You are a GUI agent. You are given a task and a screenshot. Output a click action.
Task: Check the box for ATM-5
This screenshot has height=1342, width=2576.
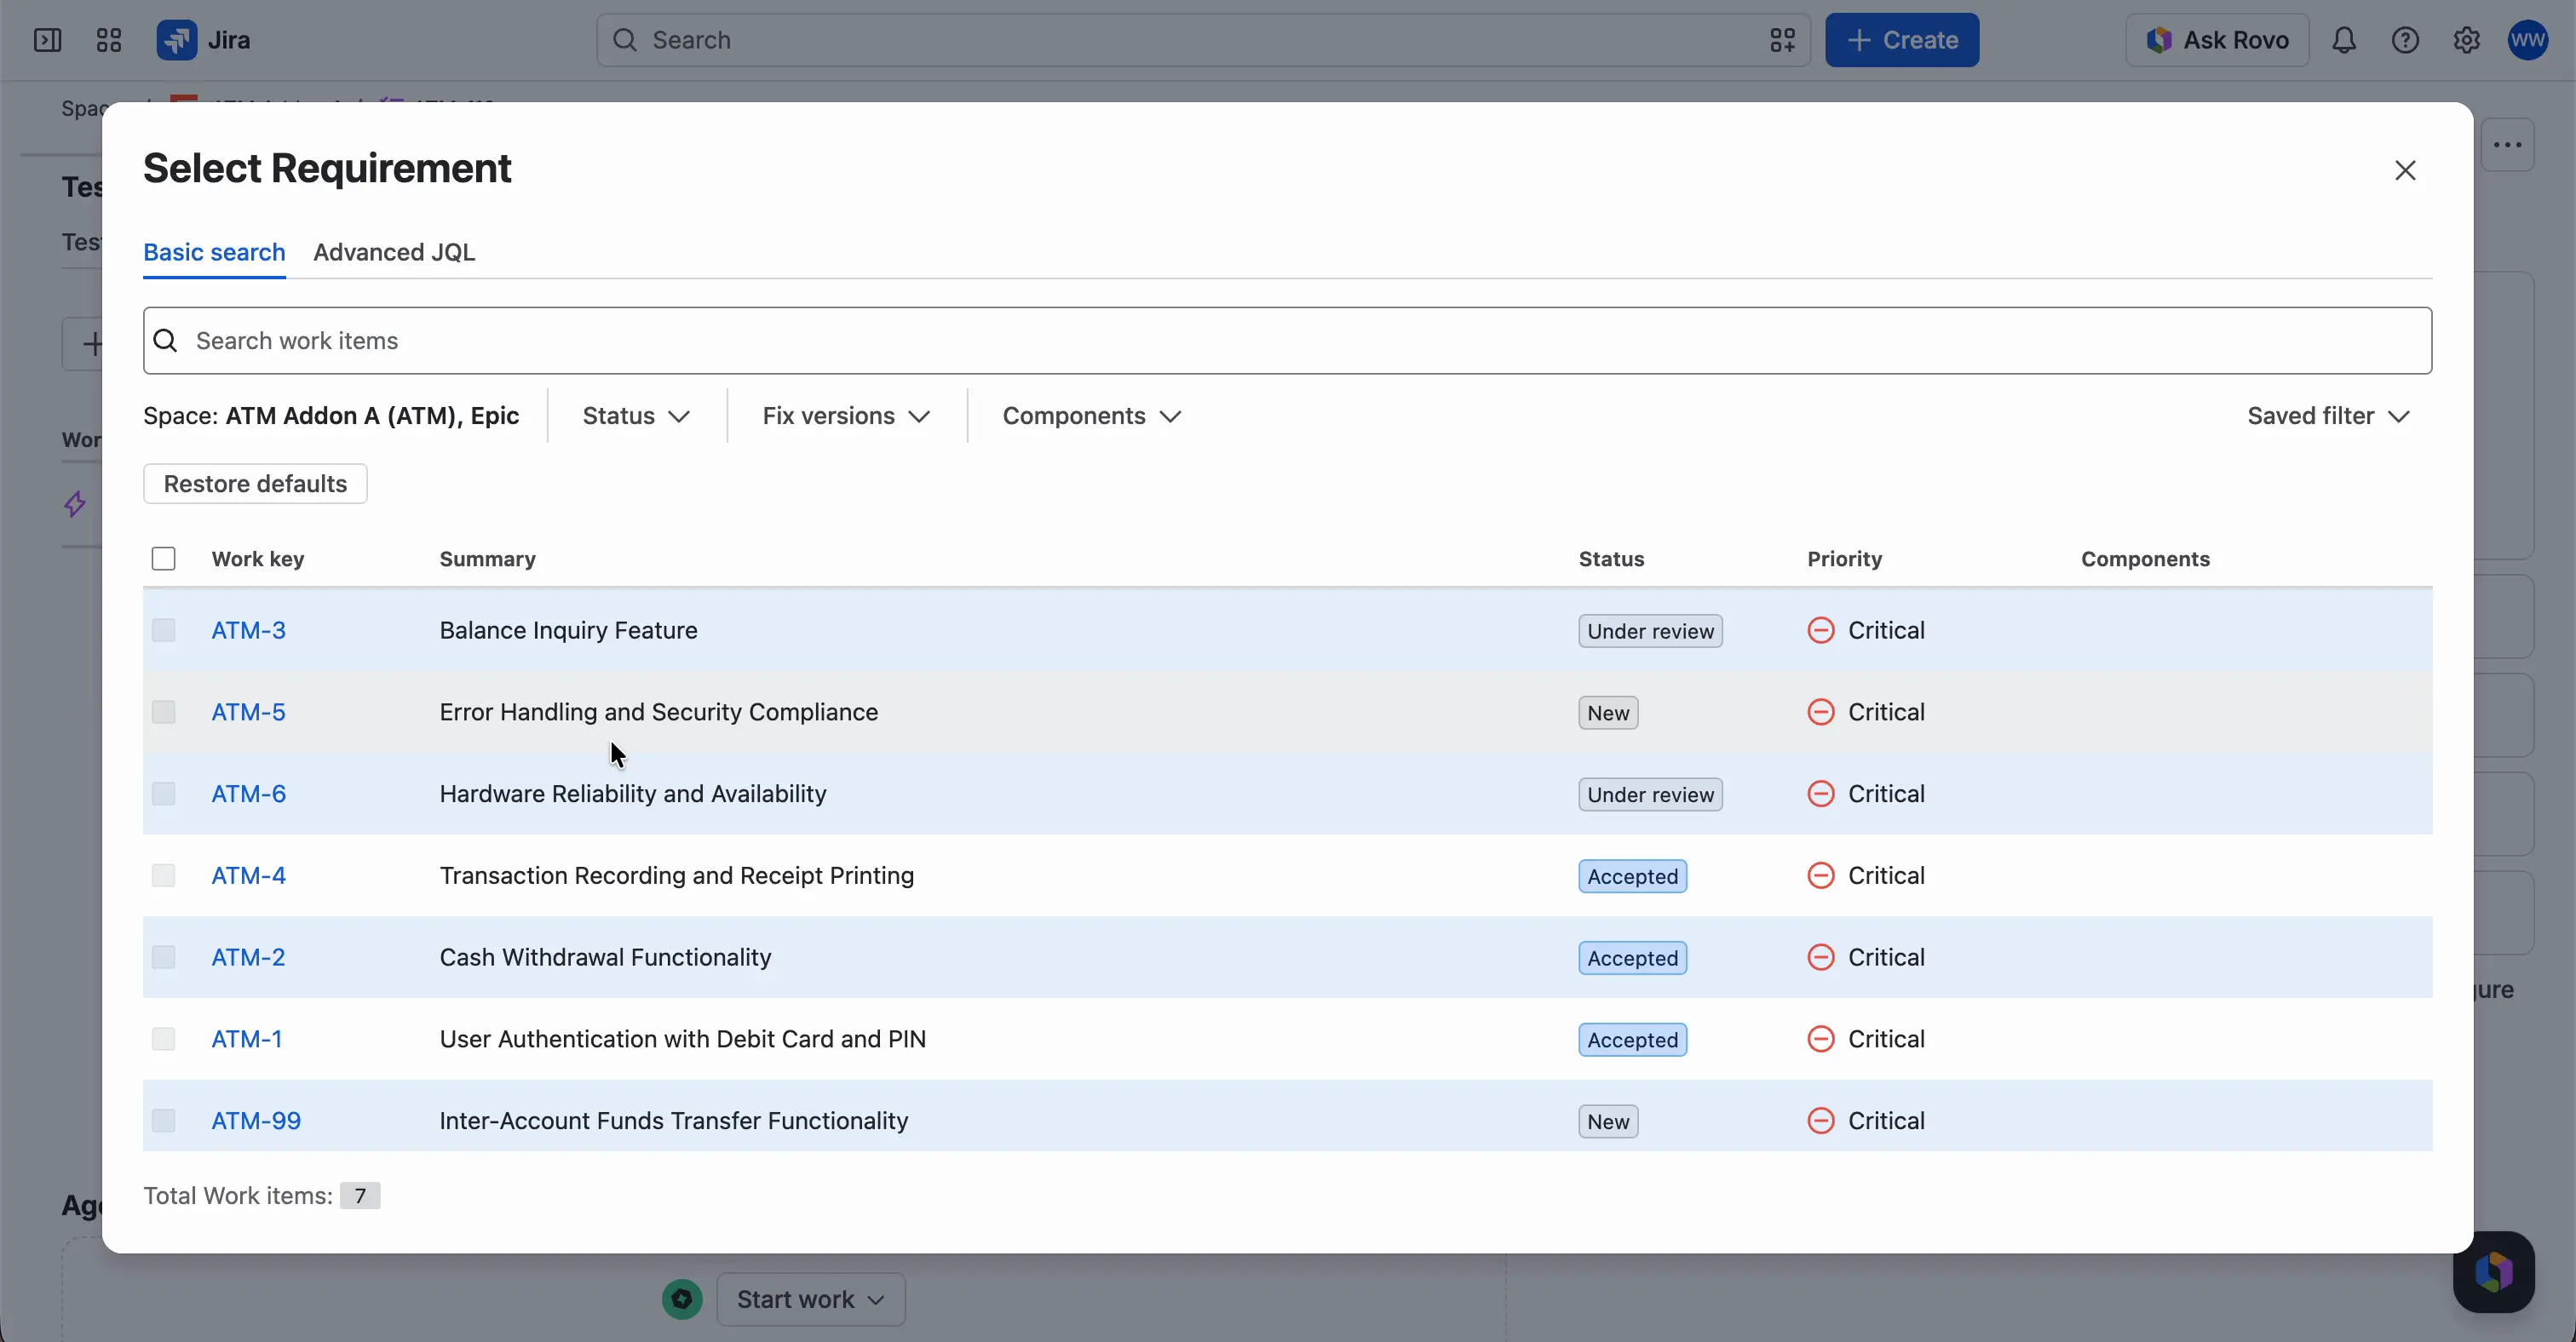[x=163, y=713]
